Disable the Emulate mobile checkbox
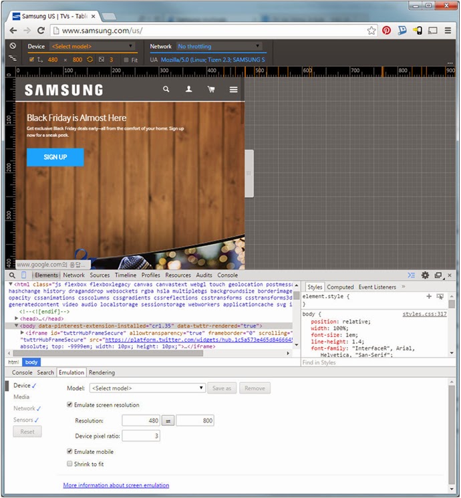The image size is (461, 498). click(70, 452)
